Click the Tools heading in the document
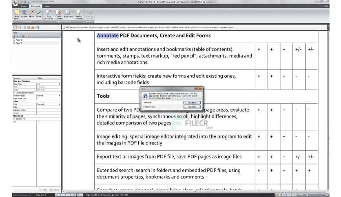This screenshot has height=197, width=341. click(x=103, y=96)
